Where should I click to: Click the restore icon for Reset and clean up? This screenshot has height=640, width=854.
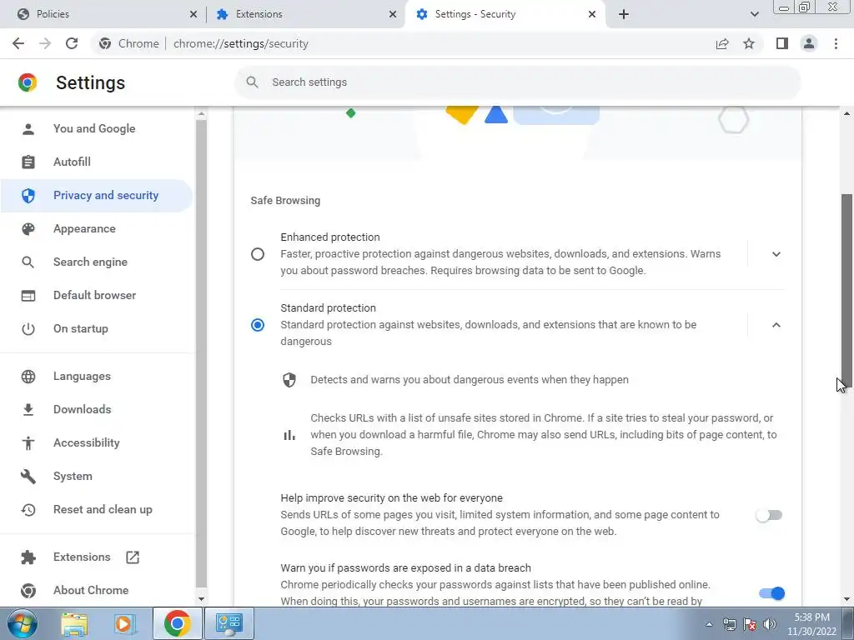click(x=28, y=509)
